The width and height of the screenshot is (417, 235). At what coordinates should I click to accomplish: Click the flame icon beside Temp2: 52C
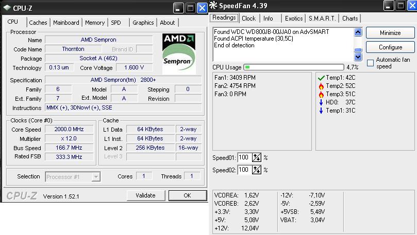pyautogui.click(x=321, y=86)
